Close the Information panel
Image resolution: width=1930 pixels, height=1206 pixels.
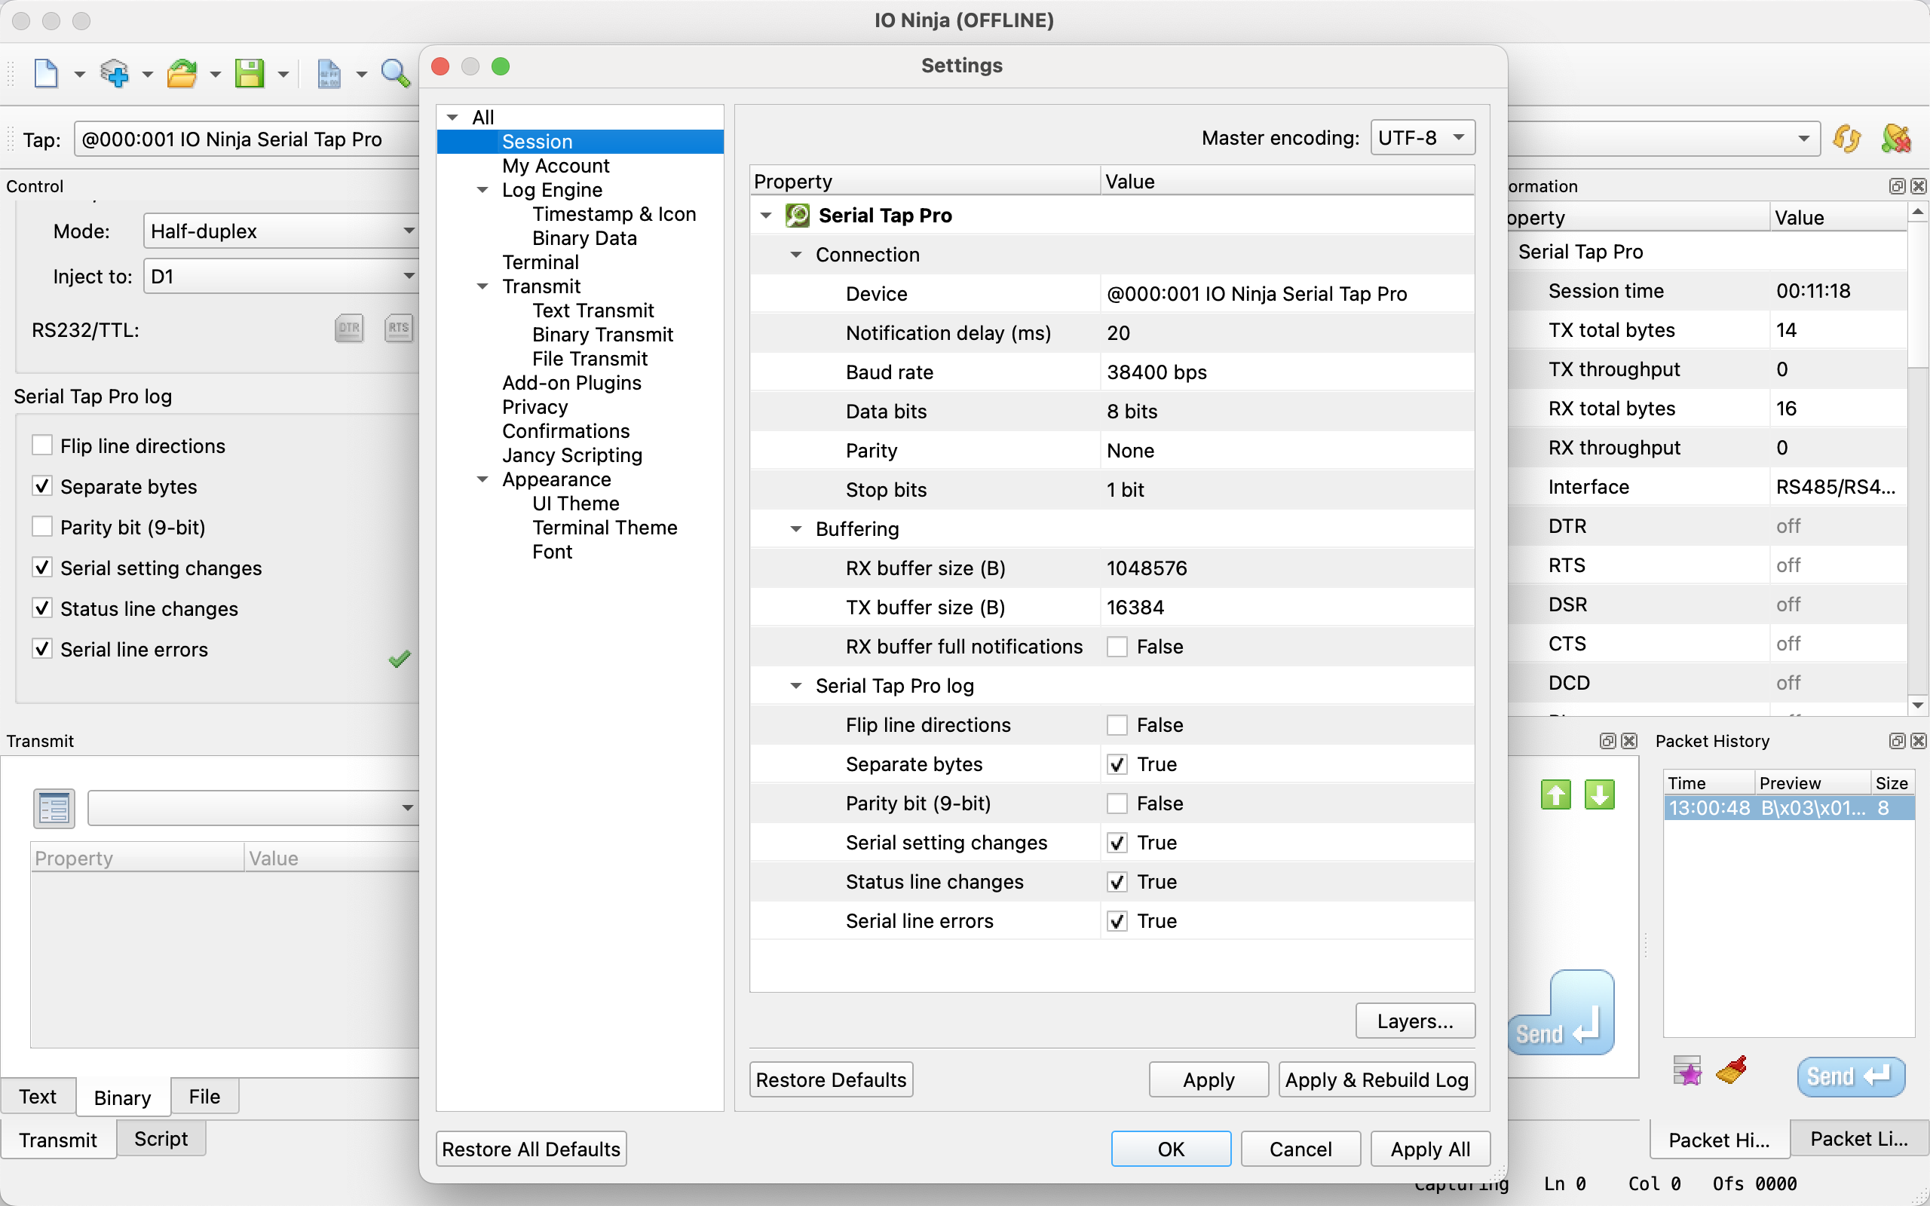point(1918,186)
